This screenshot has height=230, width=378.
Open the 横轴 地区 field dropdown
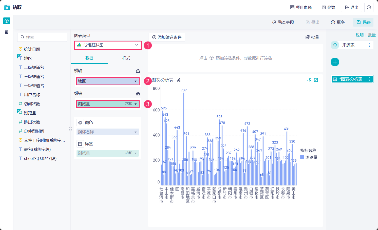point(108,81)
